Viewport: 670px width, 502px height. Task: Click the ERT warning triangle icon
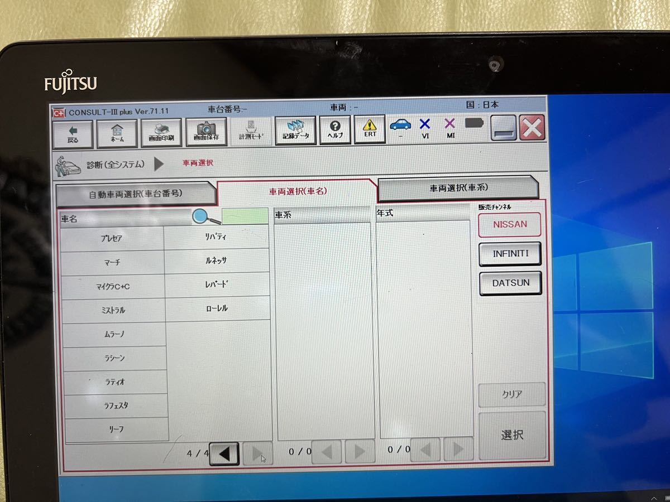point(370,129)
